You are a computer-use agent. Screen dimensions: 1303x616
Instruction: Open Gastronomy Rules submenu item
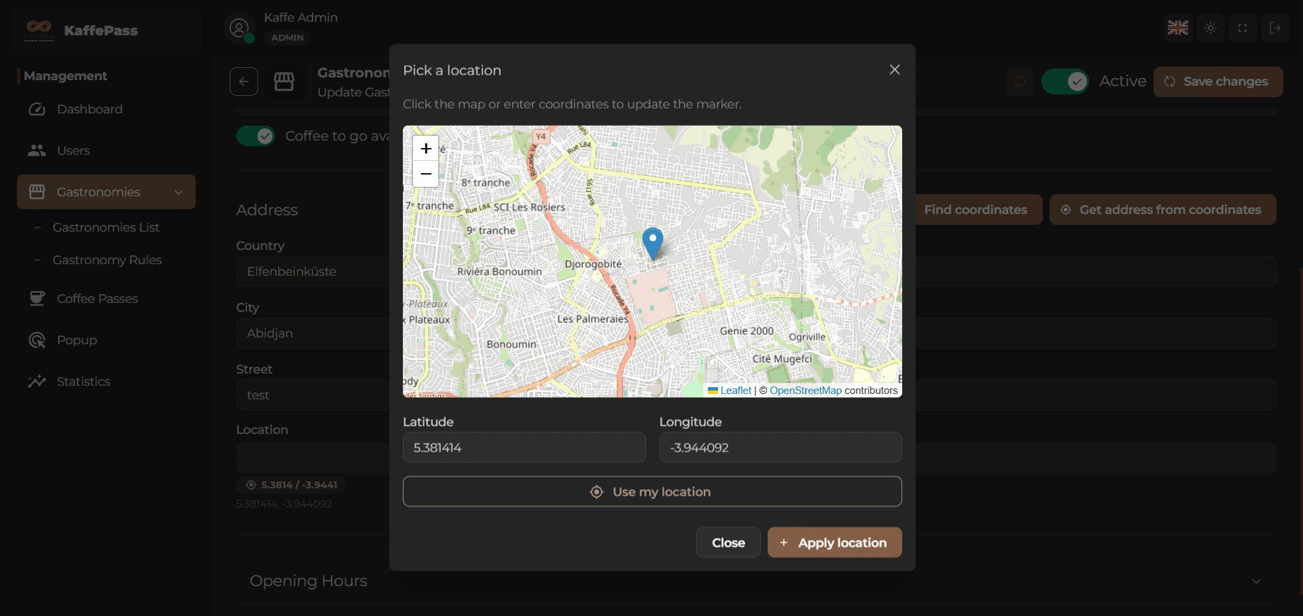pos(107,260)
